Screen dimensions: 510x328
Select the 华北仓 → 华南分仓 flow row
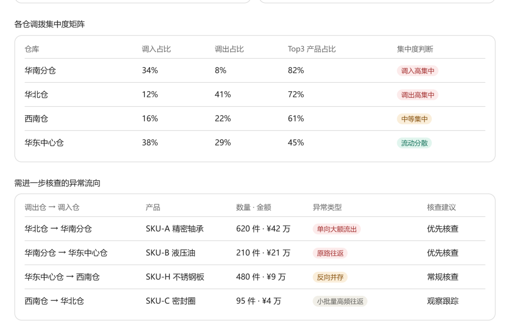tap(255, 229)
